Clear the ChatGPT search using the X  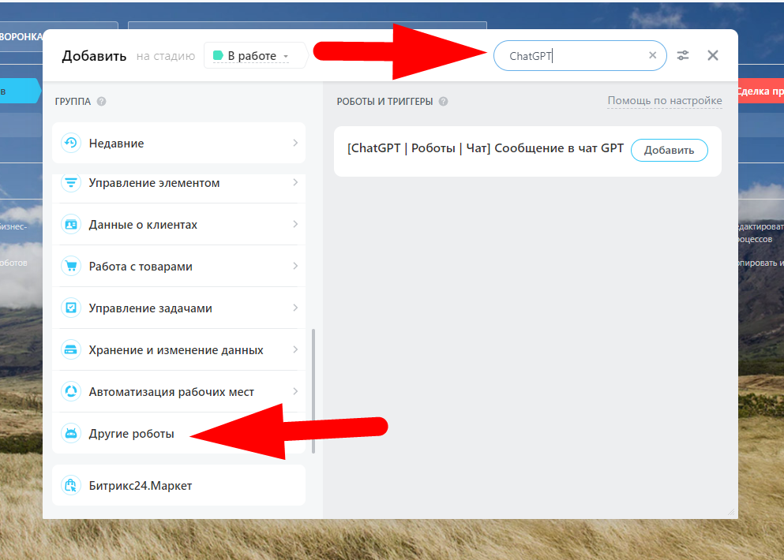(652, 55)
